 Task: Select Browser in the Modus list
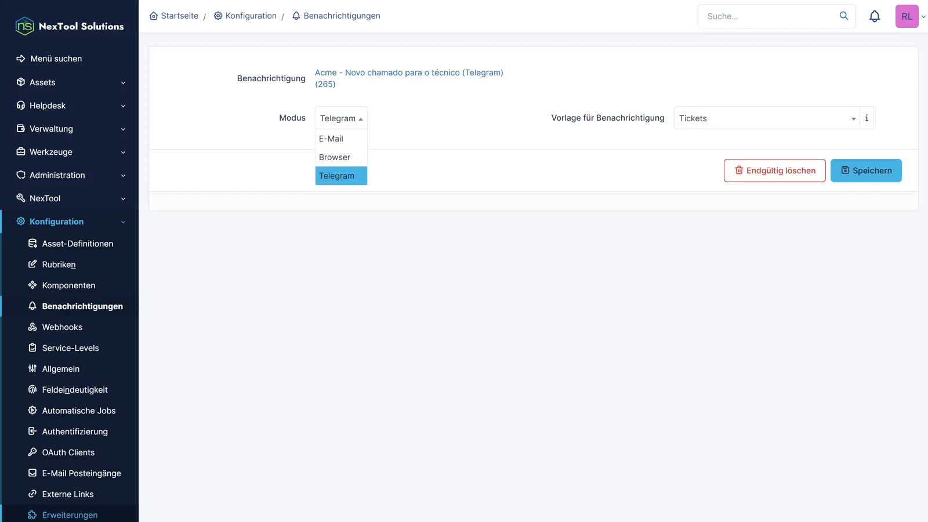pos(341,157)
